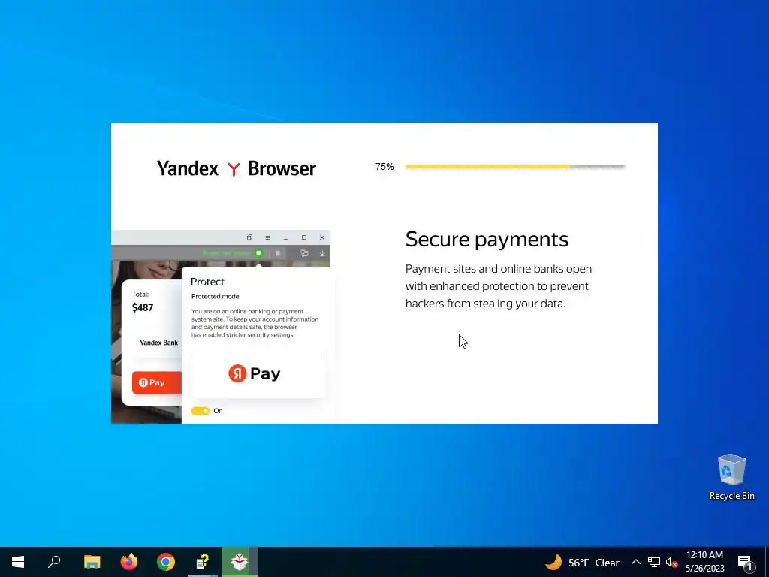Viewport: 769px width, 577px height.
Task: Open Firefox from the taskbar
Action: coord(129,562)
